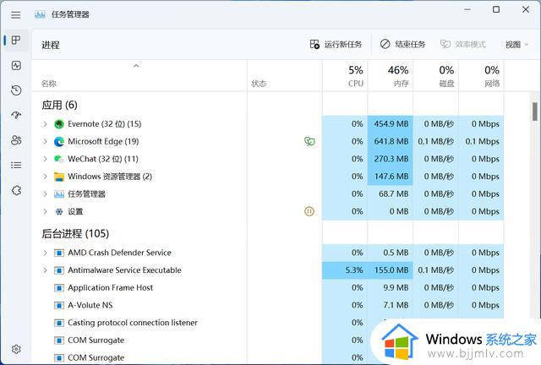Click the 效率模式 button

click(462, 45)
